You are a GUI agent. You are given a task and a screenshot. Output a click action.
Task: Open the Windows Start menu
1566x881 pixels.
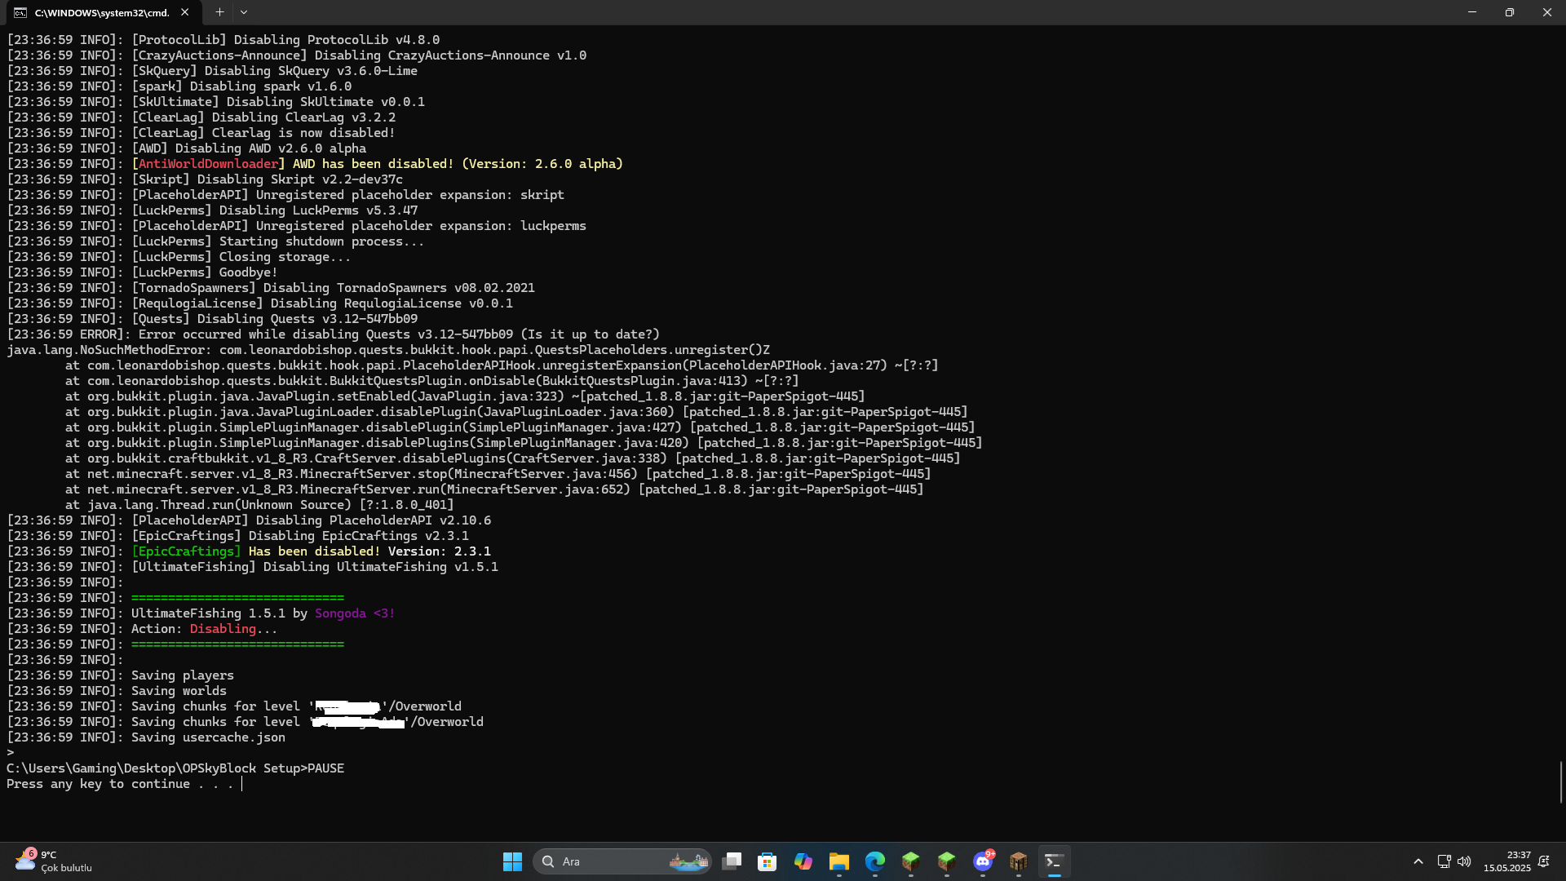[512, 861]
